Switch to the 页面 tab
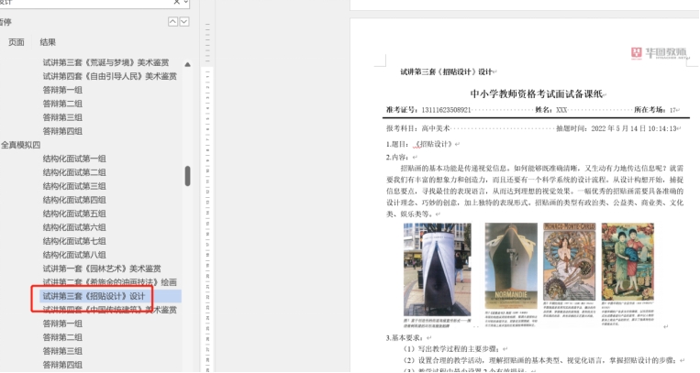 (x=17, y=42)
